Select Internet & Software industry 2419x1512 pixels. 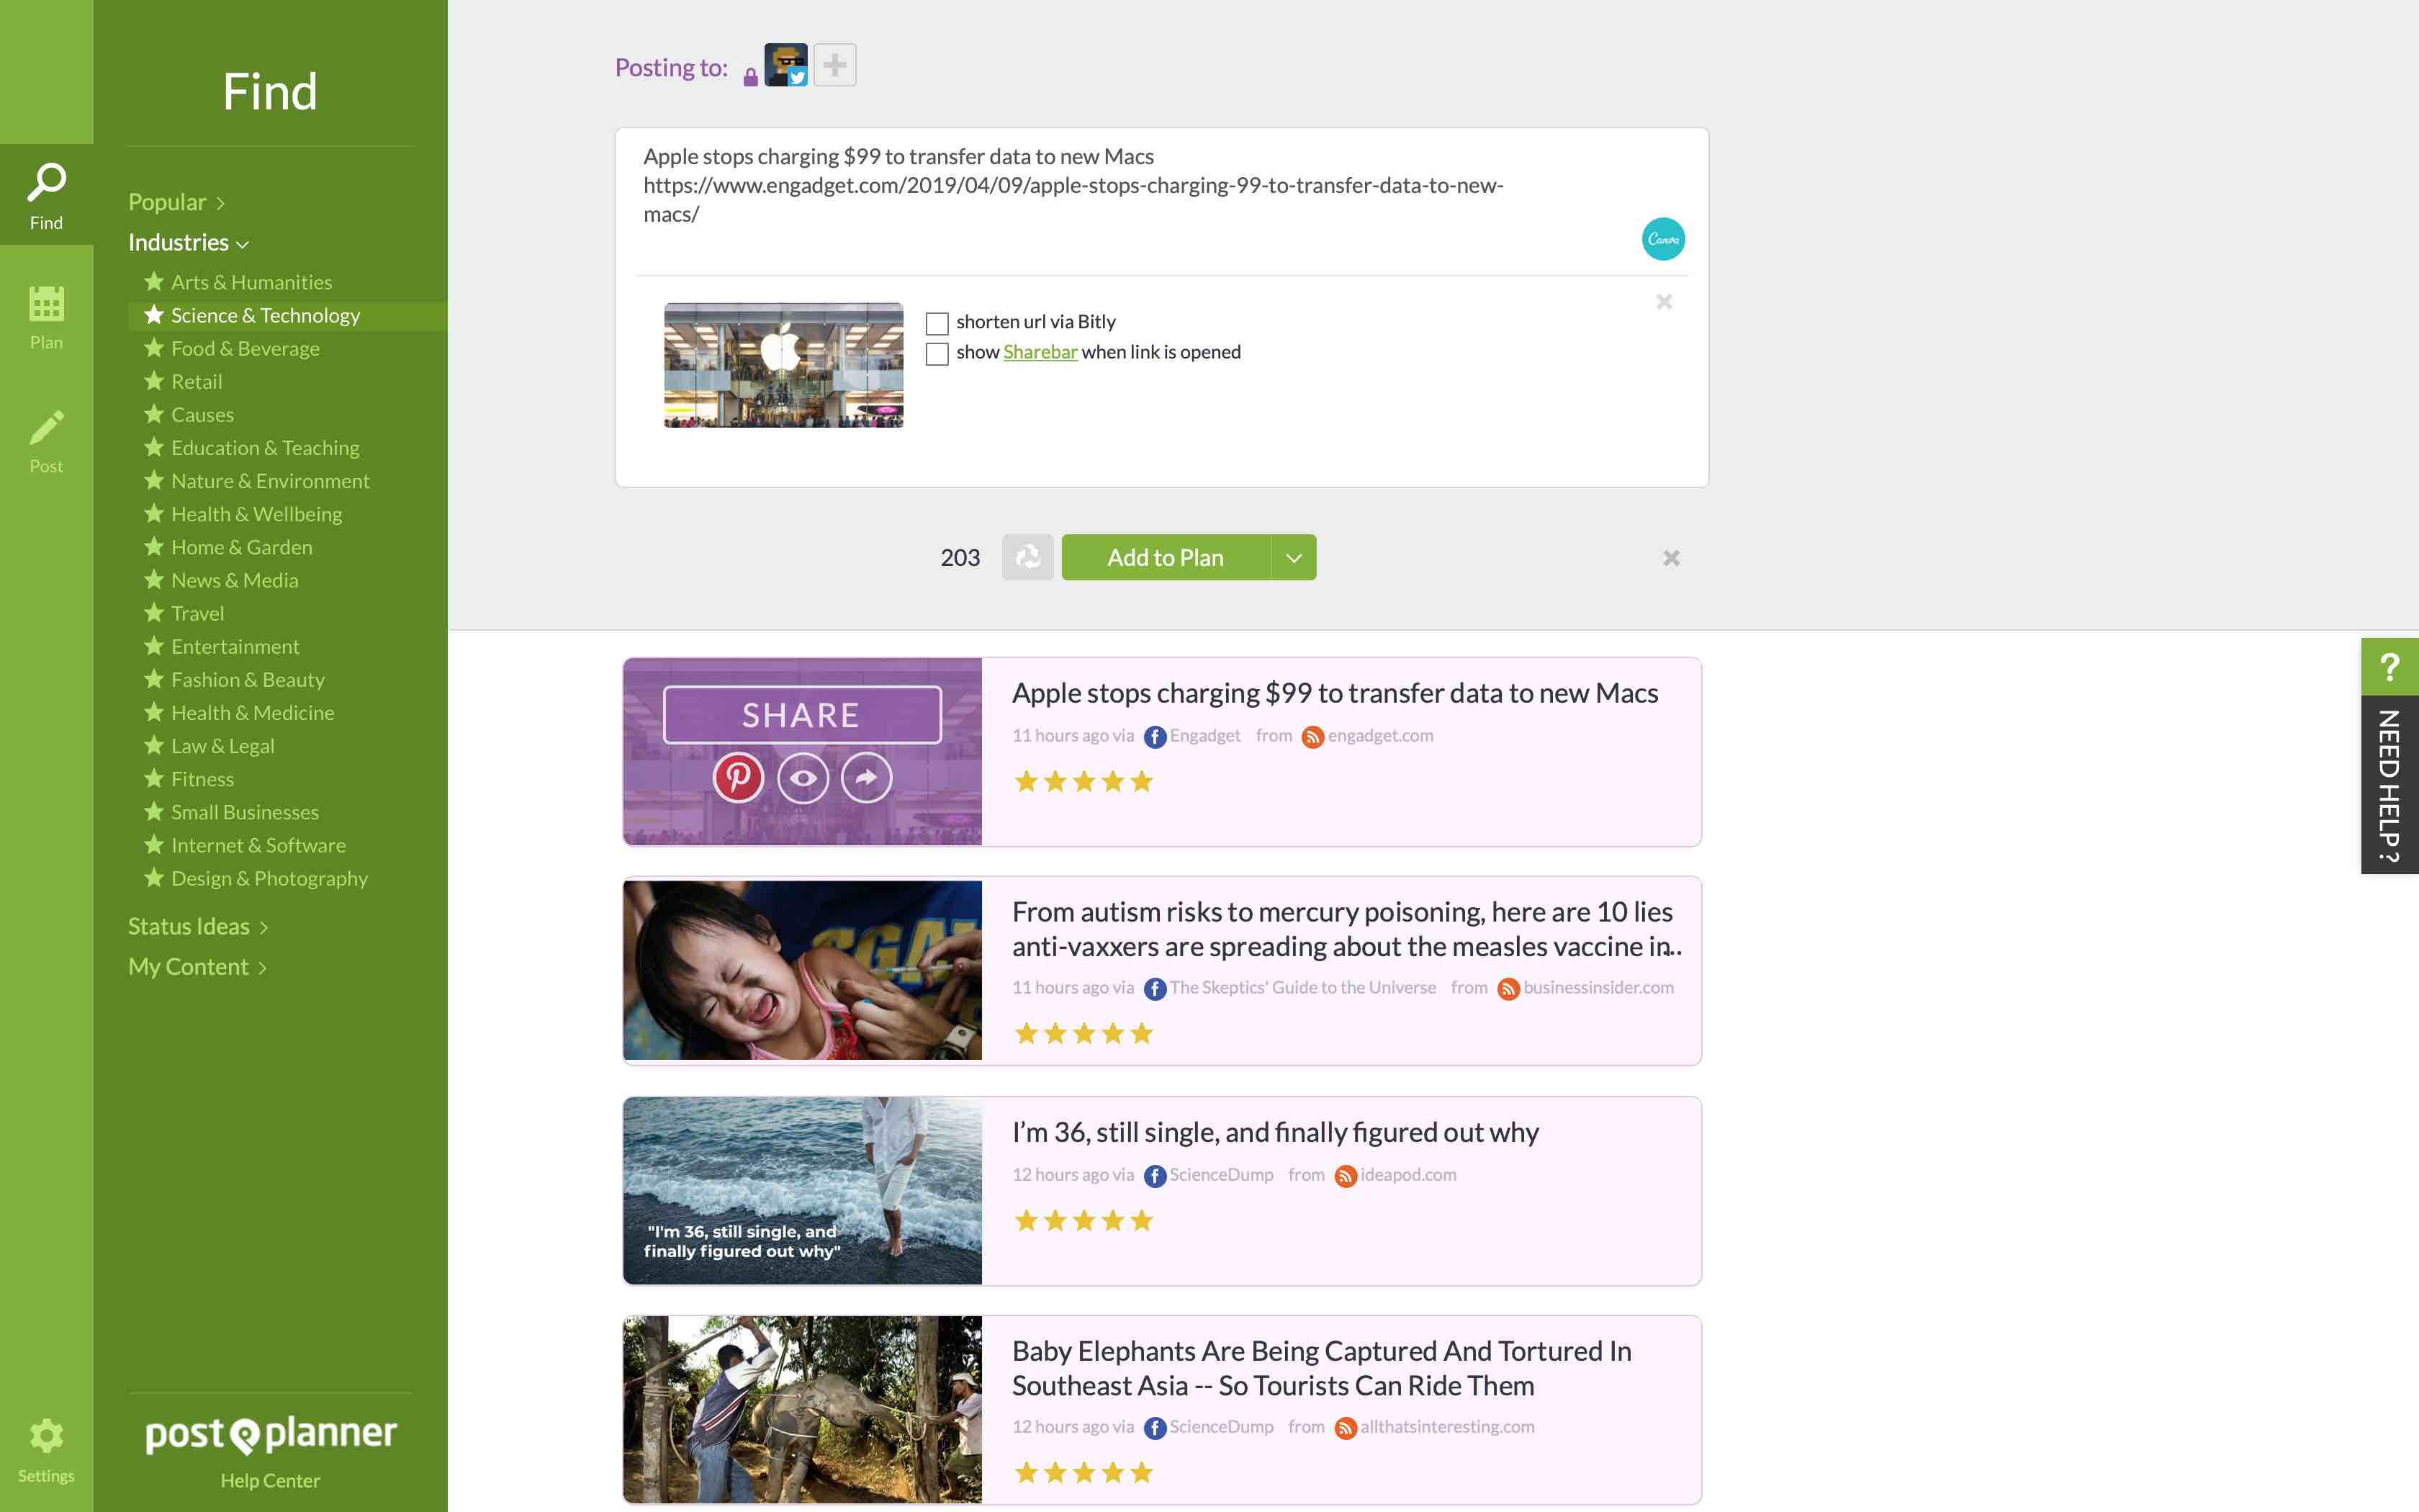(x=258, y=846)
